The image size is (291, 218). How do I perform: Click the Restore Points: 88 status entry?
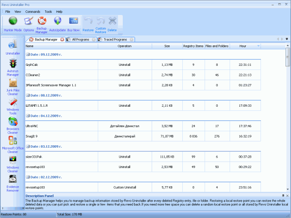click(x=14, y=214)
